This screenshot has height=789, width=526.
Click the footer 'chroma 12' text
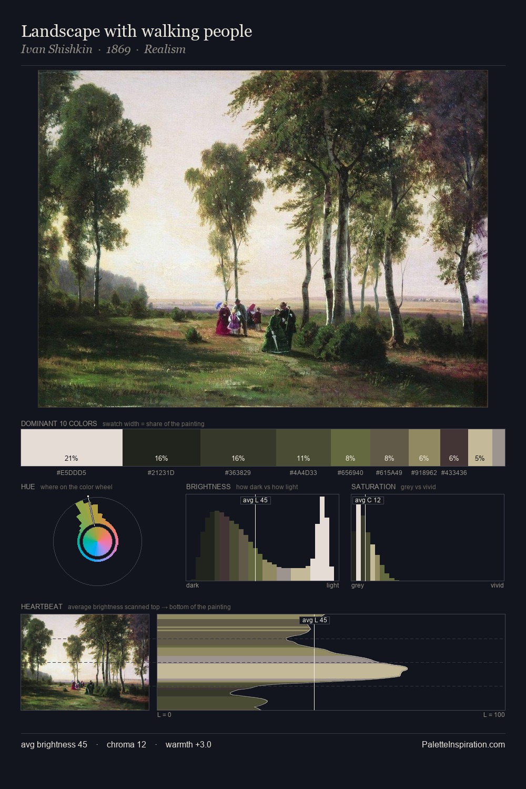pos(126,744)
